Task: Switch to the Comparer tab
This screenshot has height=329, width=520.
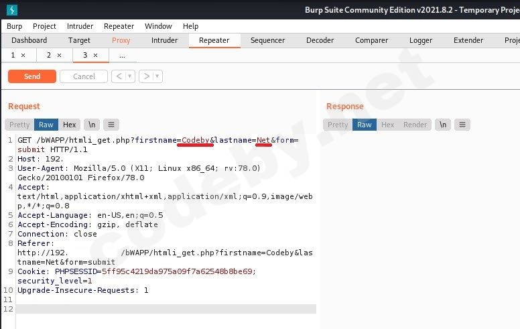Action: point(371,40)
